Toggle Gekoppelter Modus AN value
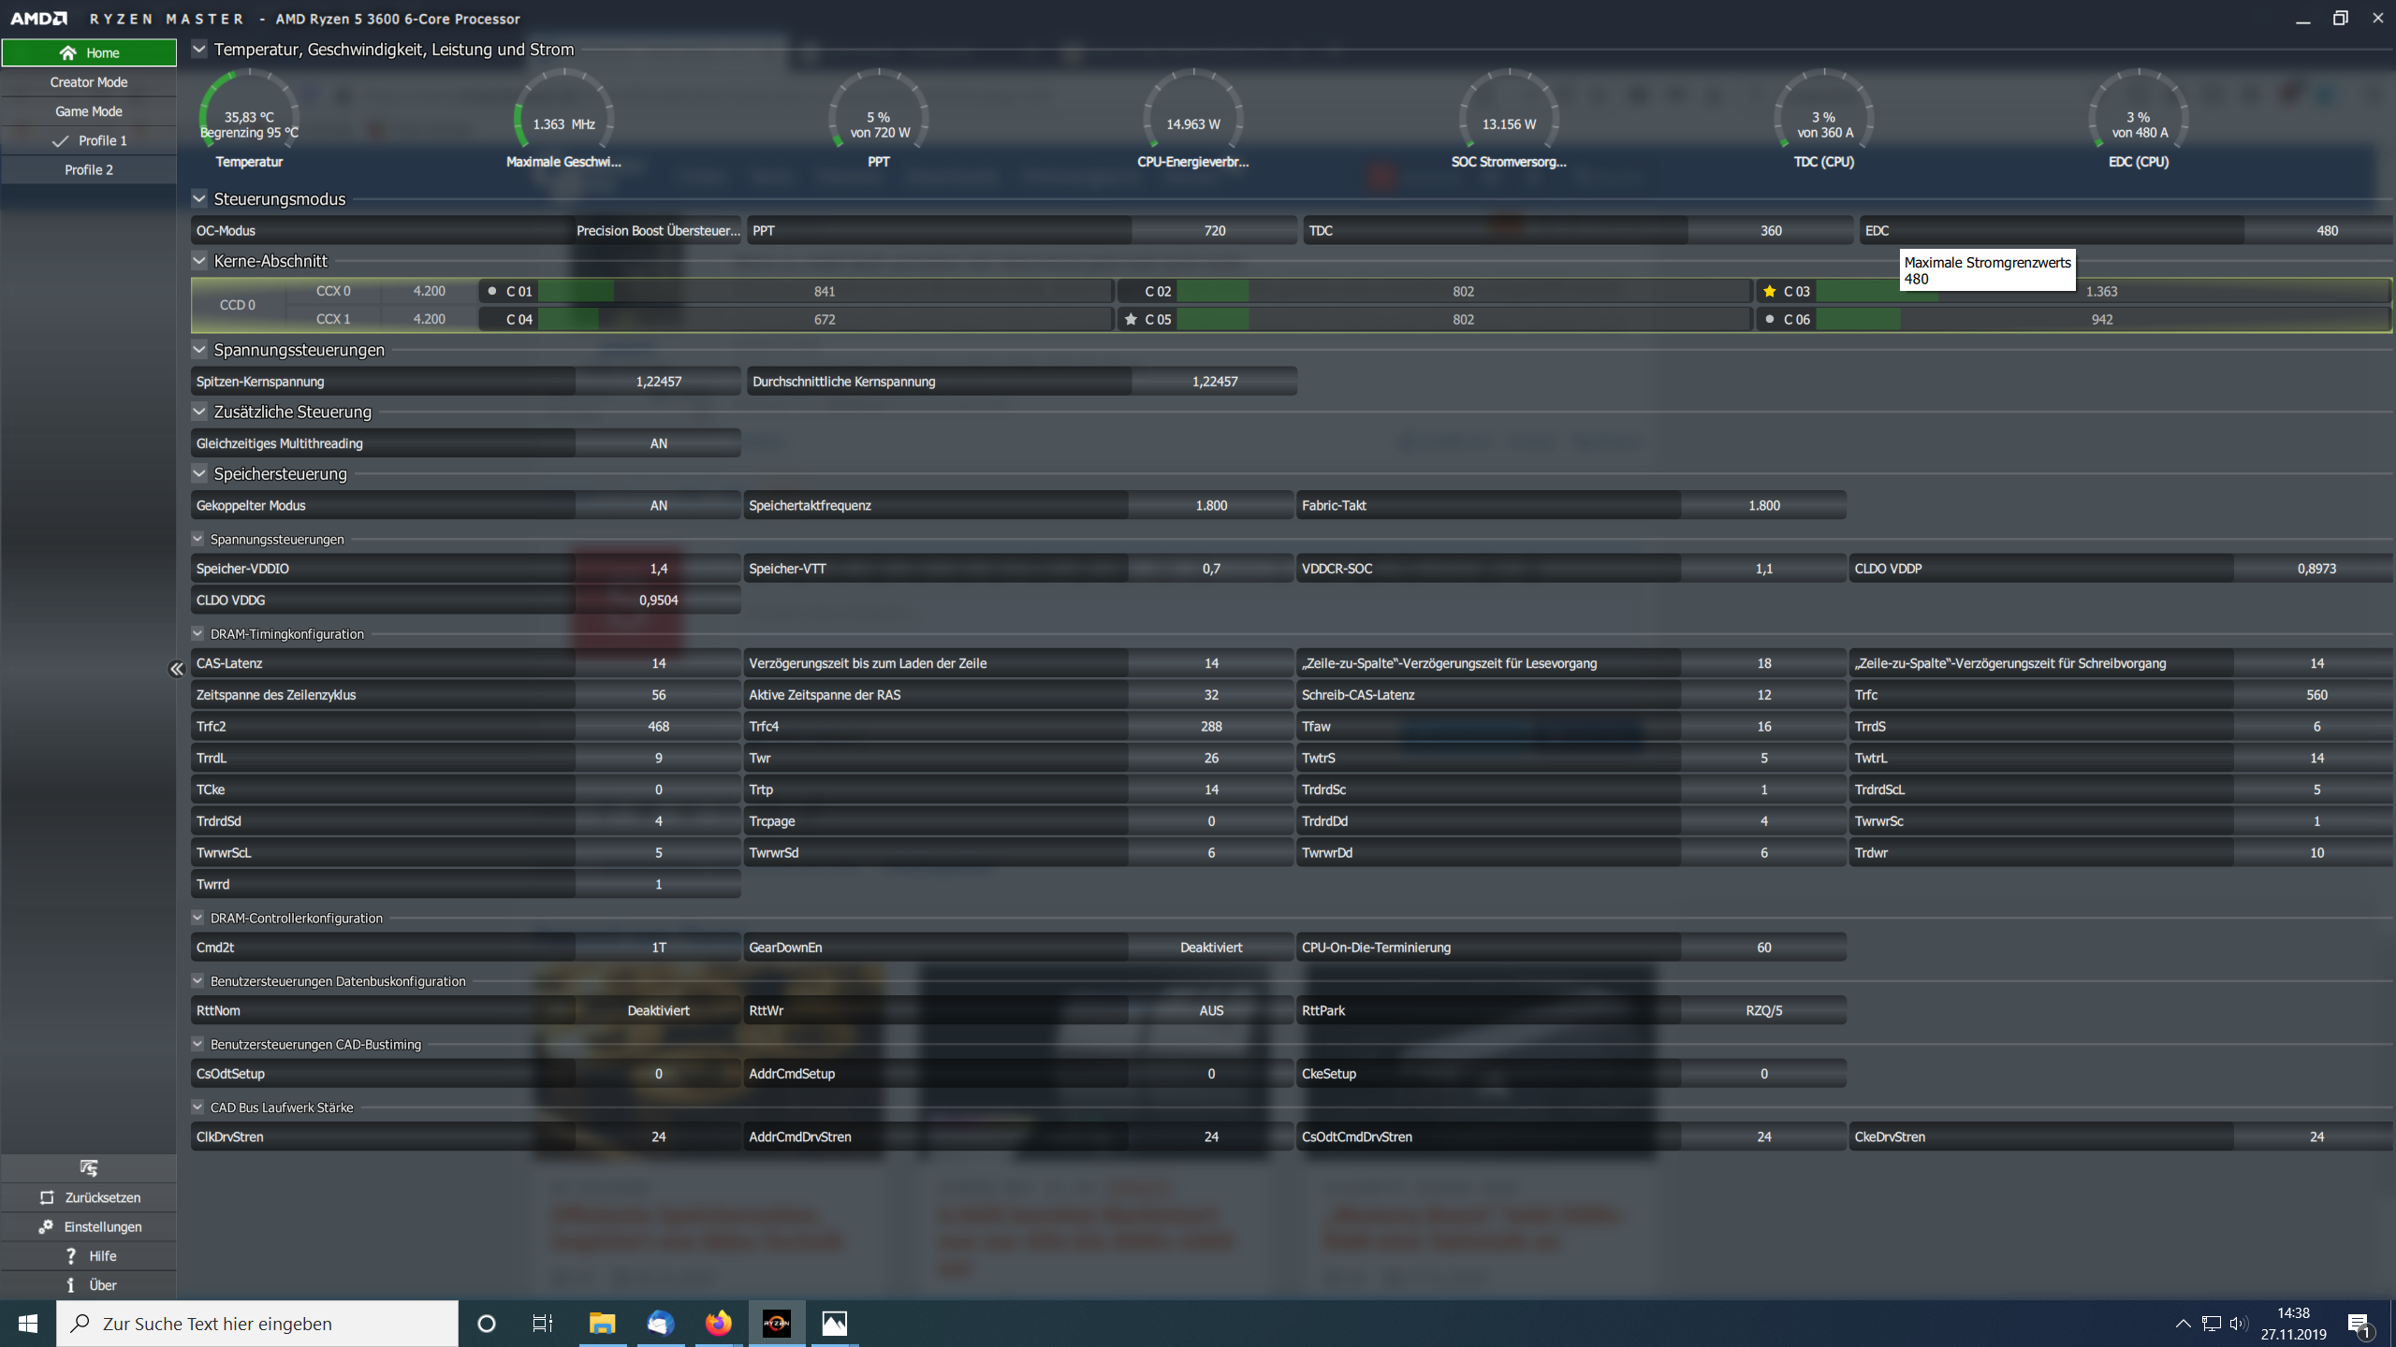Viewport: 2396px width, 1347px height. tap(658, 505)
